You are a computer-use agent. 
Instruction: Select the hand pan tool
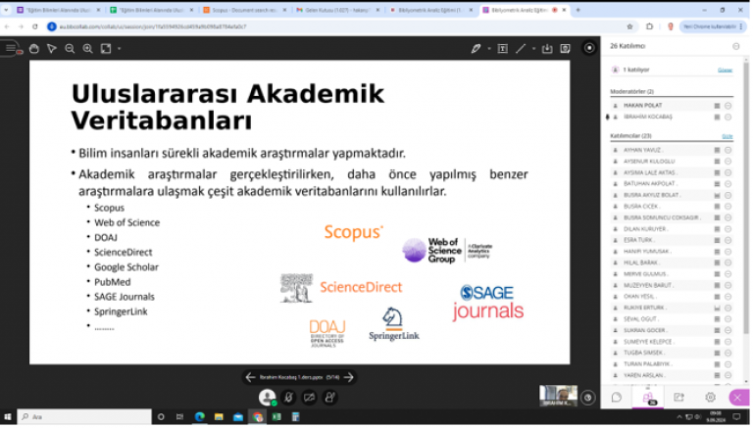pos(33,48)
